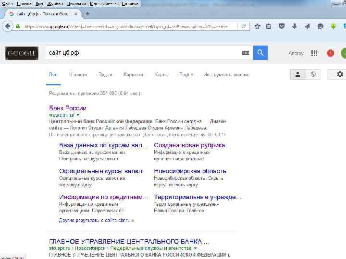Image resolution: width=346 pixels, height=259 pixels.
Task: Go back with the browser back arrow
Action: [x=8, y=26]
